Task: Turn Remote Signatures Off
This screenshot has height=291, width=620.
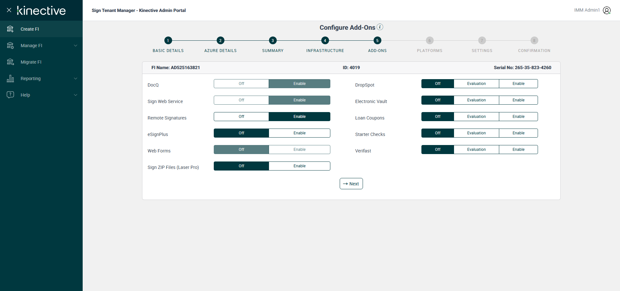Action: (x=241, y=117)
